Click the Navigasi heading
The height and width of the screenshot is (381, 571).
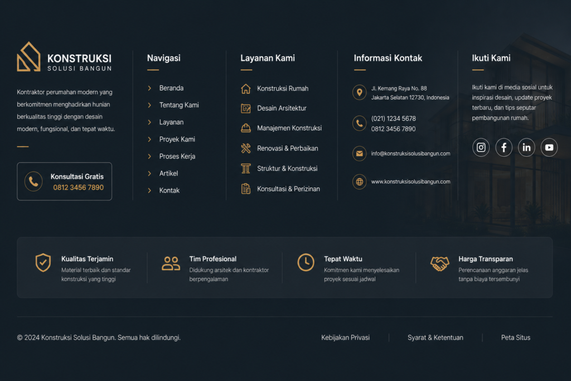click(x=163, y=58)
